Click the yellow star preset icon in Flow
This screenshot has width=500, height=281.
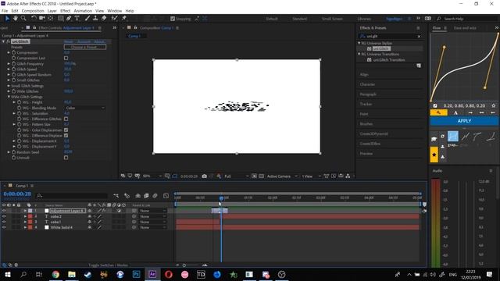434,155
